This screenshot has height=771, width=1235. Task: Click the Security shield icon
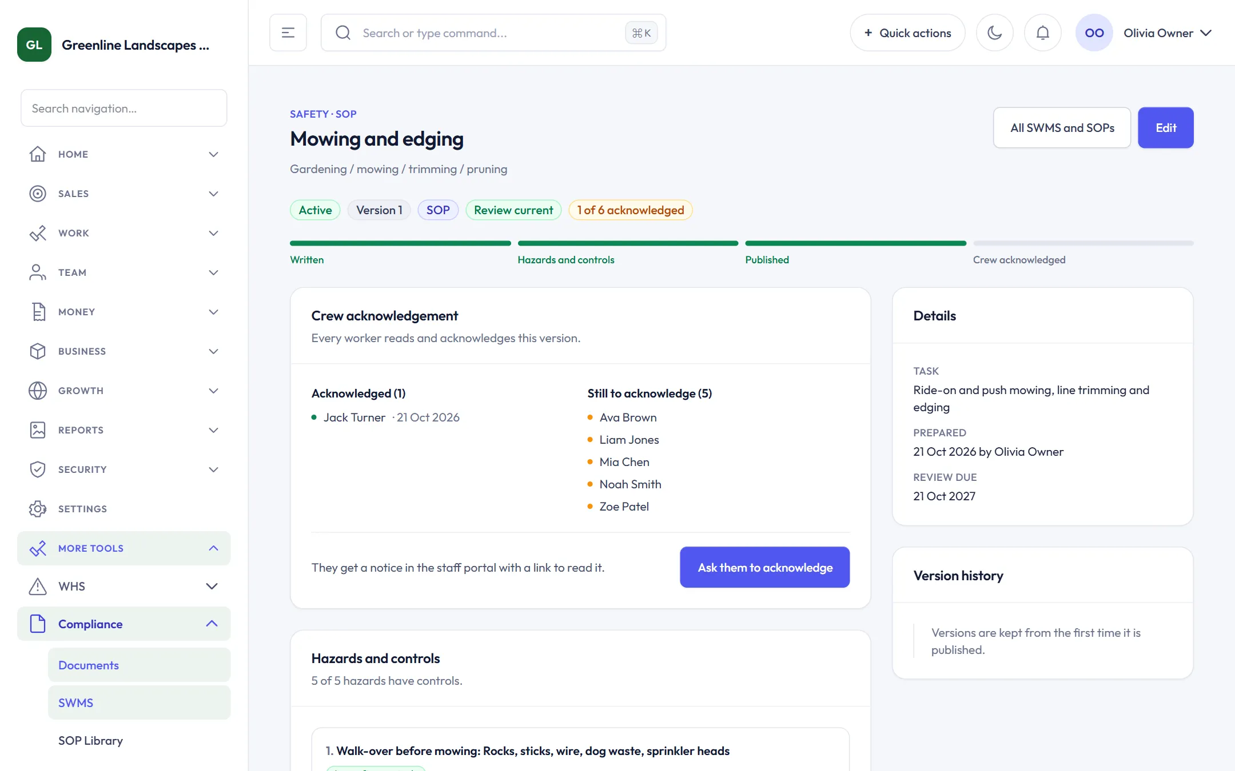[x=38, y=469]
